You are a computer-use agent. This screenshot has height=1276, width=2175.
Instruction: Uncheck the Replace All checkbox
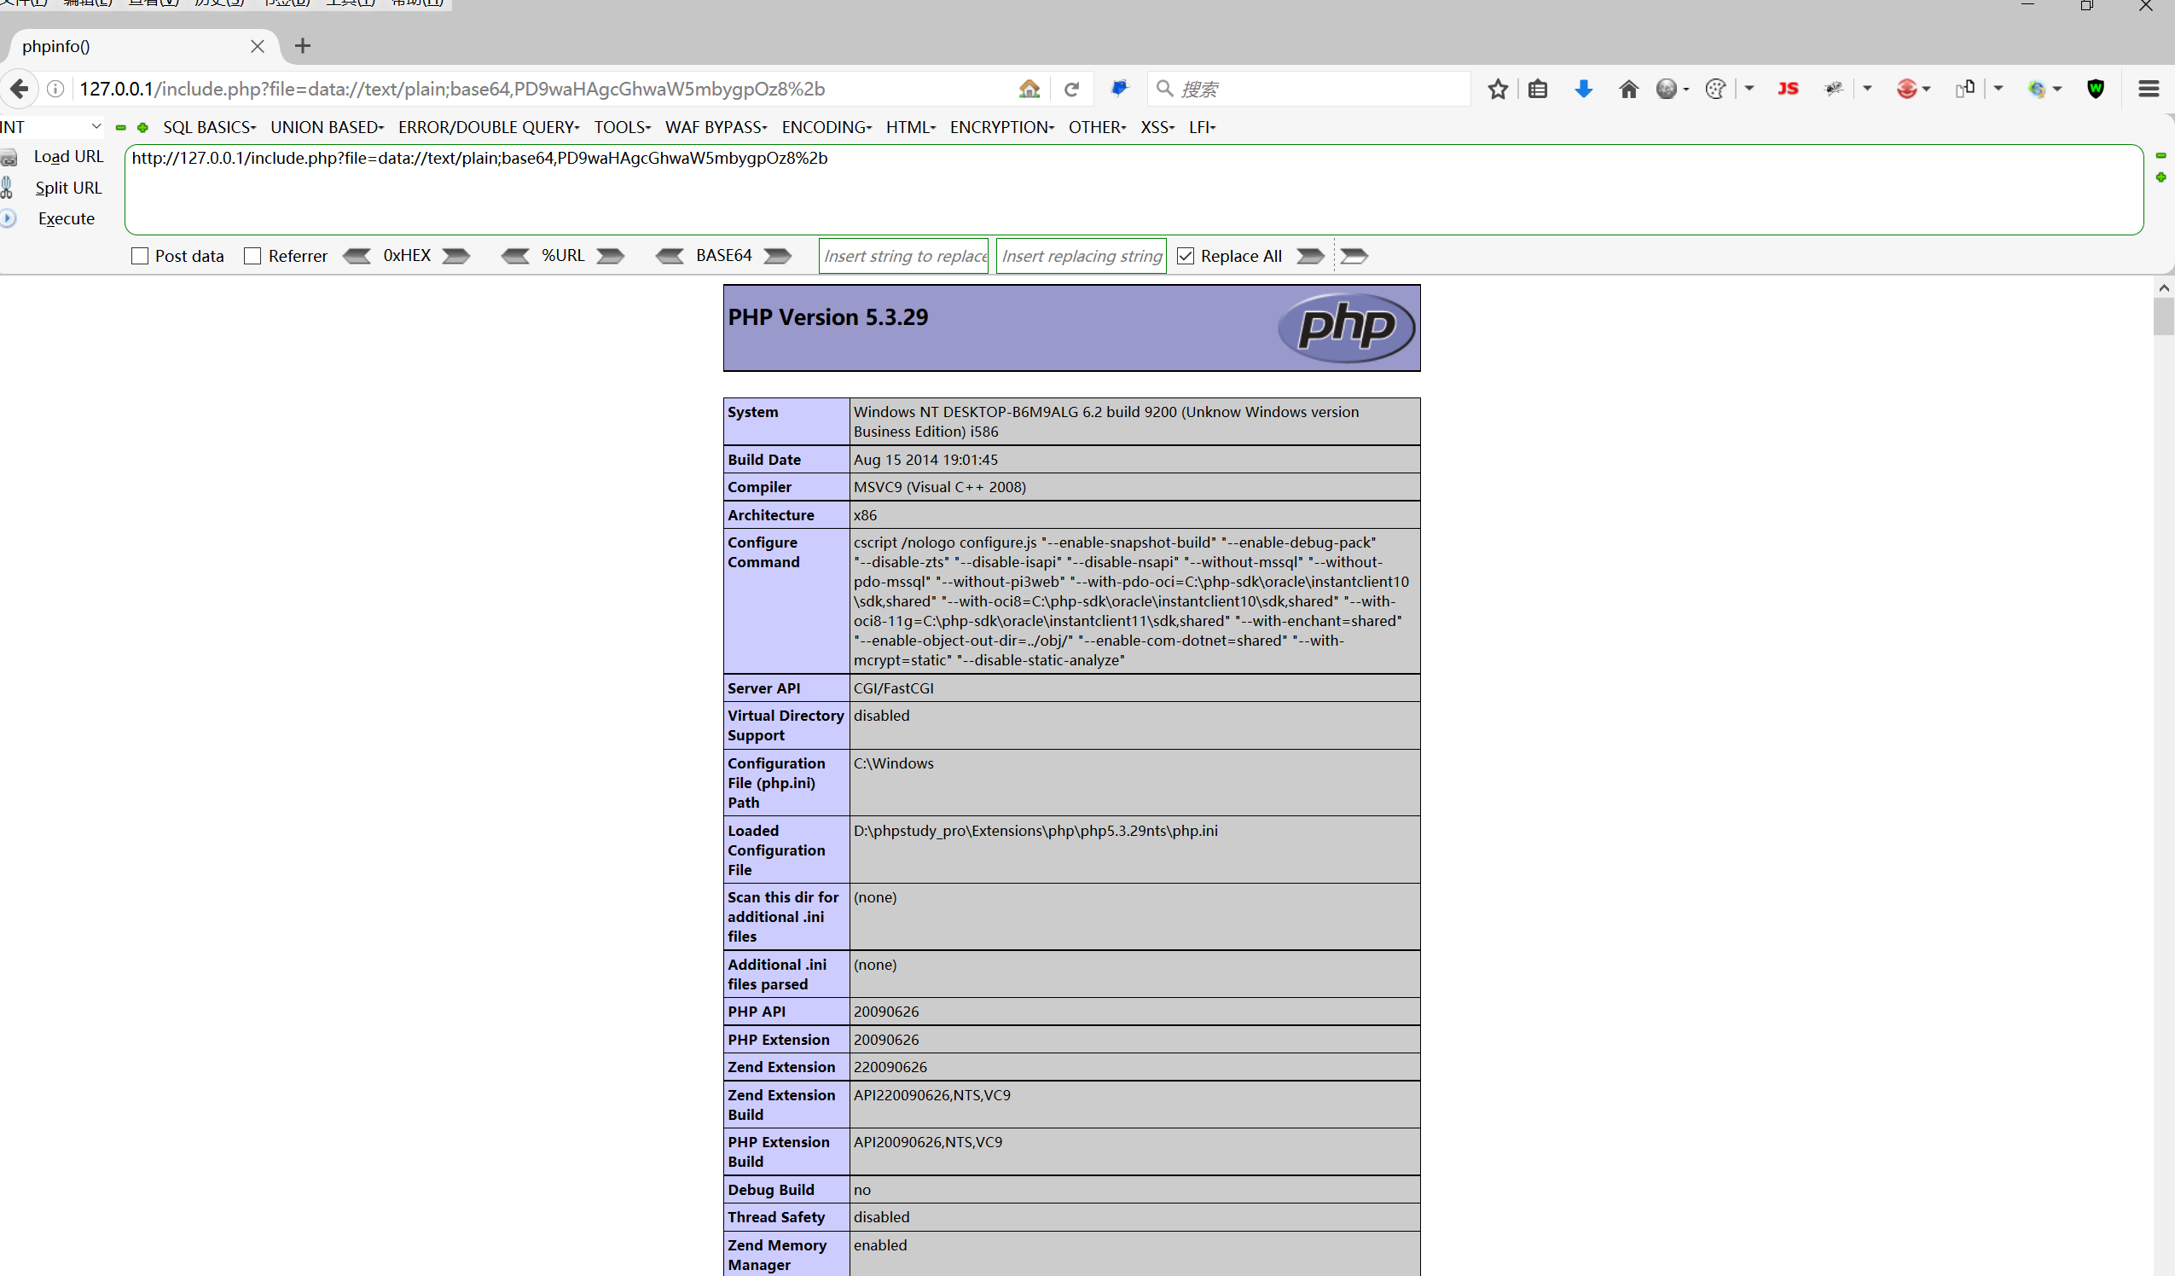1185,256
